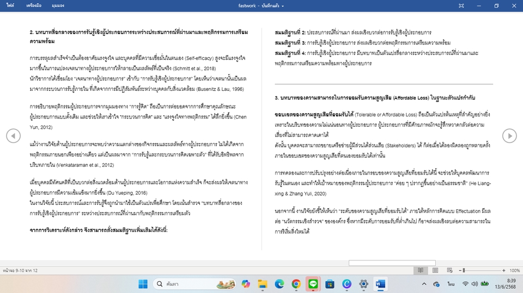
Task: Switch to Web Layout view in status bar
Action: click(x=448, y=270)
